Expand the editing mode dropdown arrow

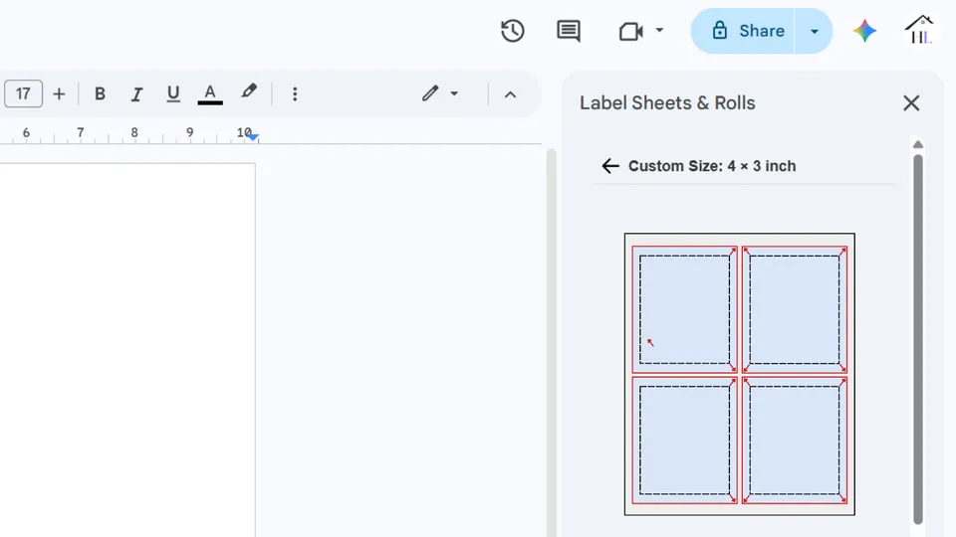click(x=454, y=93)
